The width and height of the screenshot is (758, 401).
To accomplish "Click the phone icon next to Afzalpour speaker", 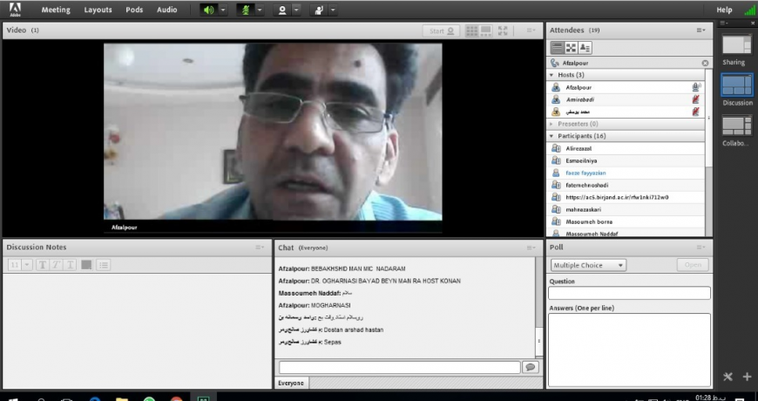I will click(555, 63).
